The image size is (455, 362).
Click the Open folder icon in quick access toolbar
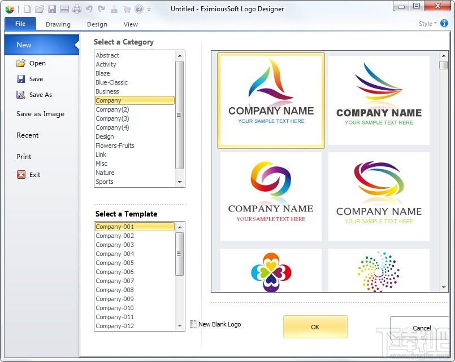pos(40,9)
